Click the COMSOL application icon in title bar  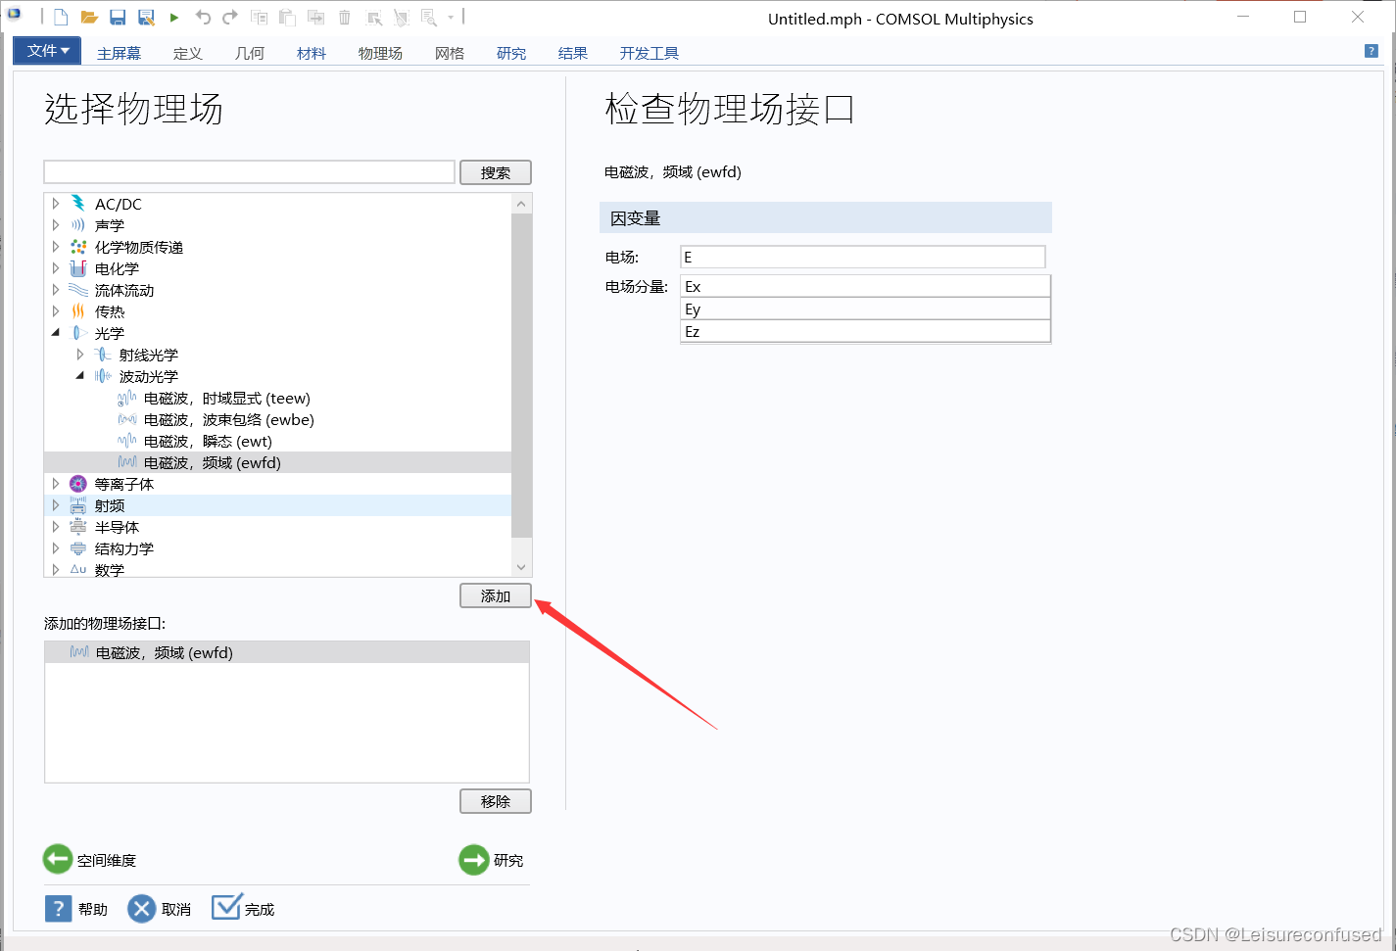14,16
